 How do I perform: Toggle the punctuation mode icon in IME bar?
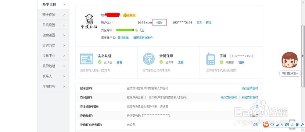click(x=282, y=125)
